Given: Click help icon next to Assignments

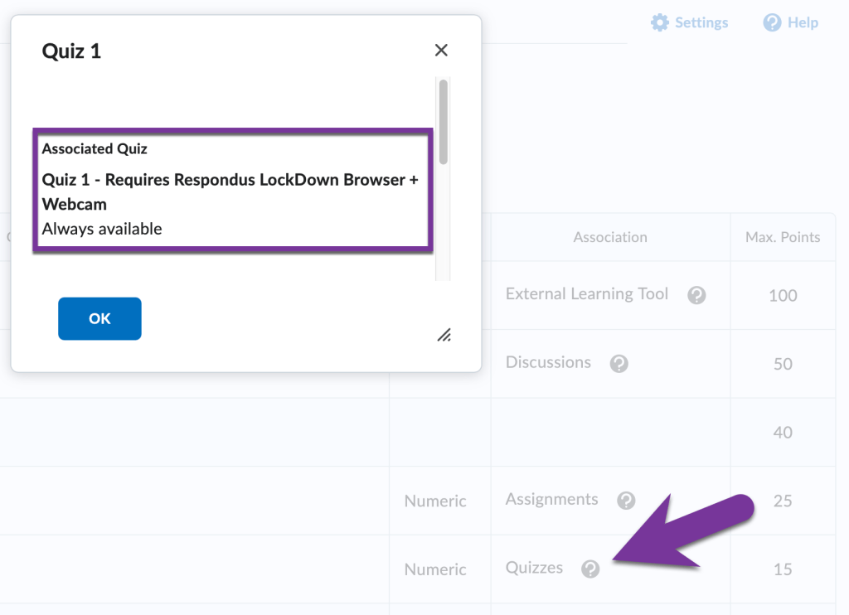Looking at the screenshot, I should pyautogui.click(x=627, y=501).
